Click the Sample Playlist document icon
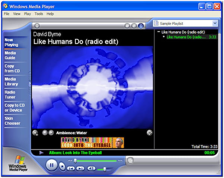224x178 pixels. click(156, 23)
